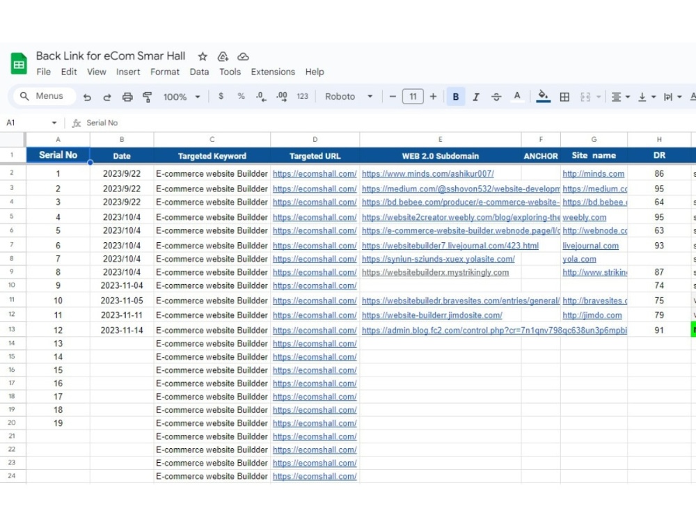
Task: Open the fill color picker
Action: [x=544, y=96]
